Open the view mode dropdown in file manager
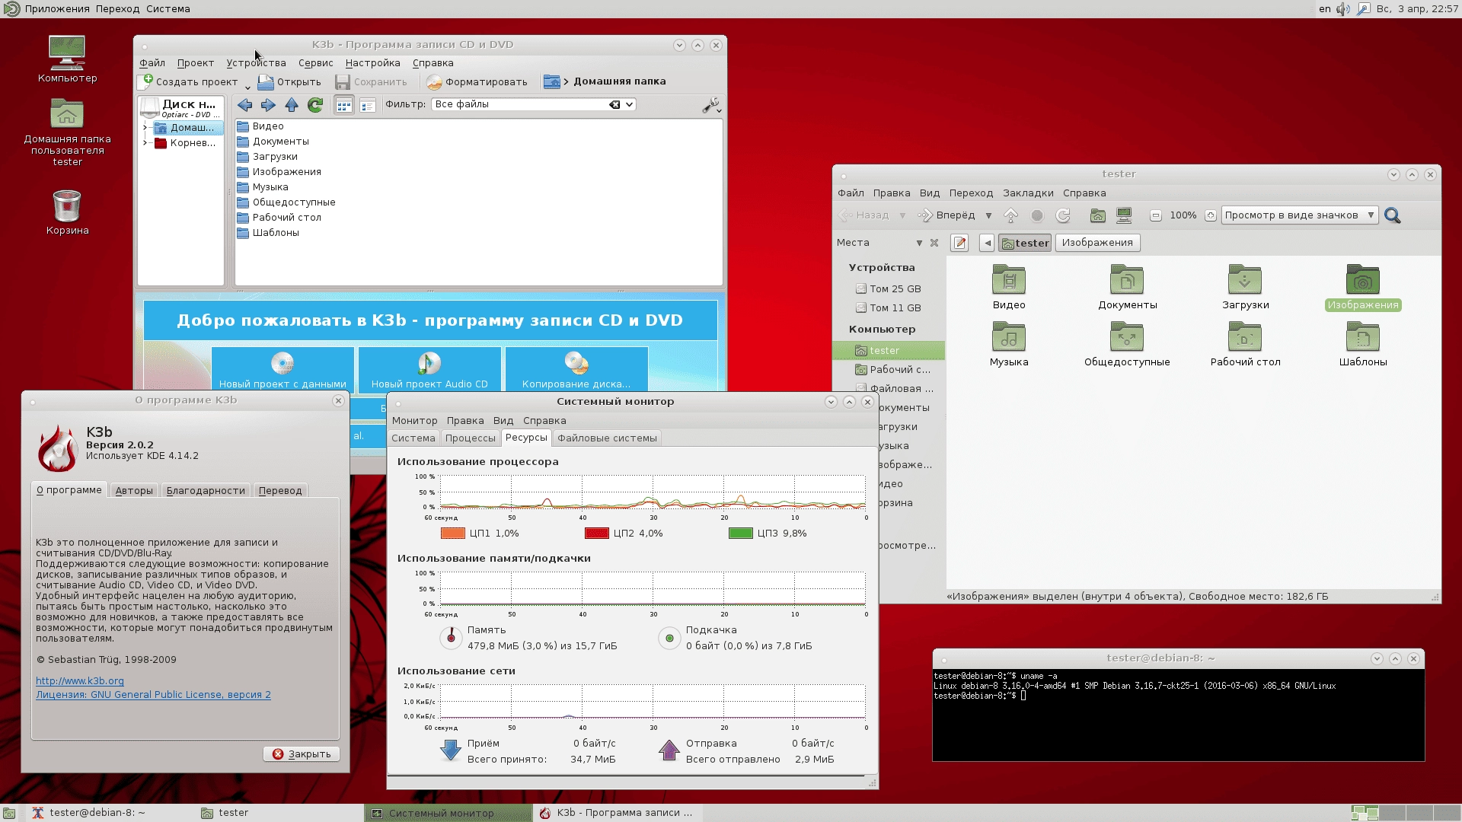 1300,215
